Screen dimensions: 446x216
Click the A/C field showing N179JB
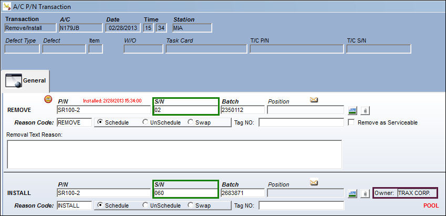(80, 28)
